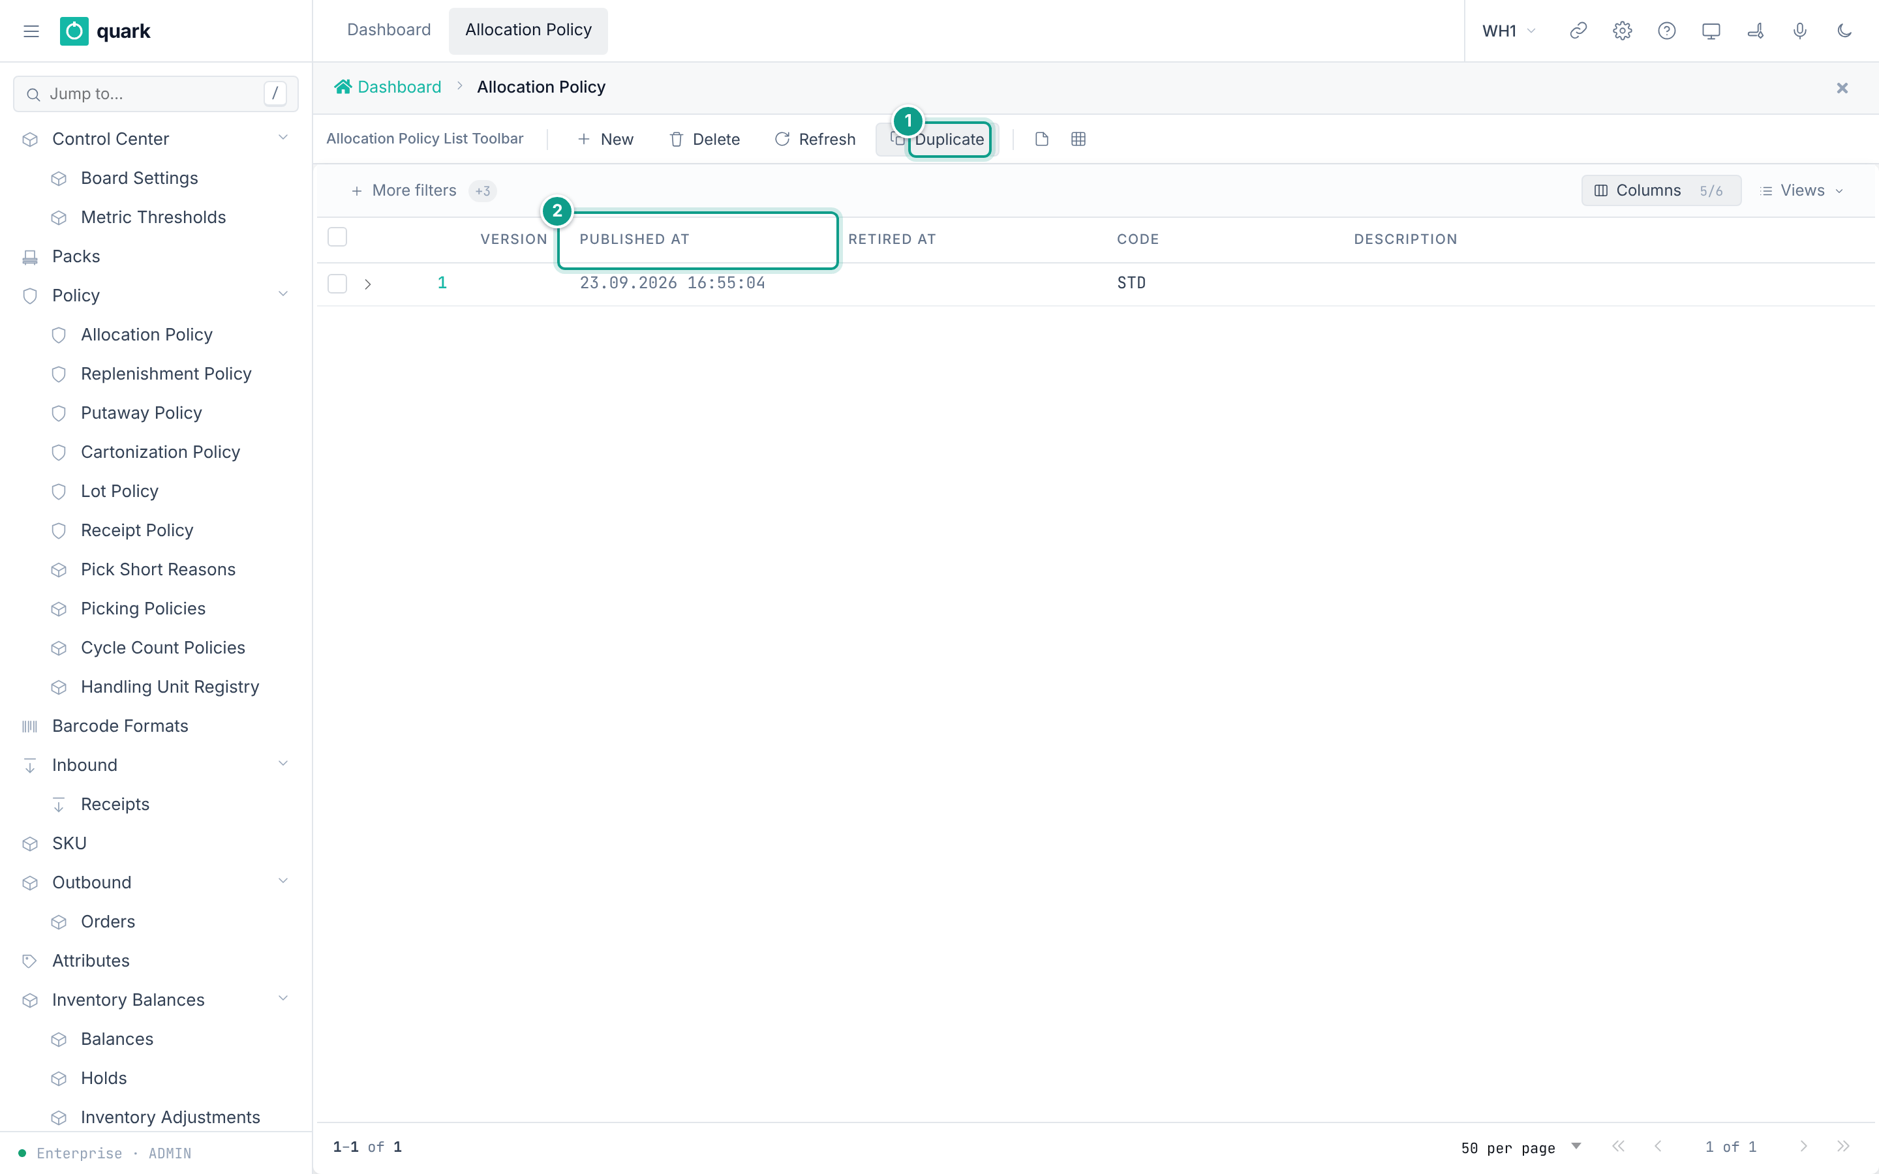
Task: Click the Refresh button
Action: [814, 139]
